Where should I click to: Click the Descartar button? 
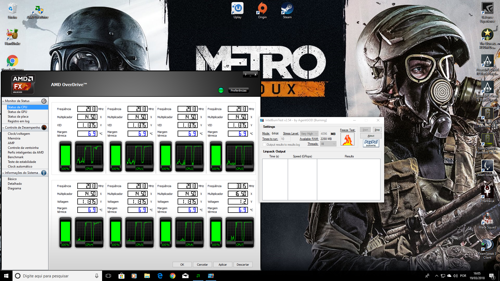[243, 265]
